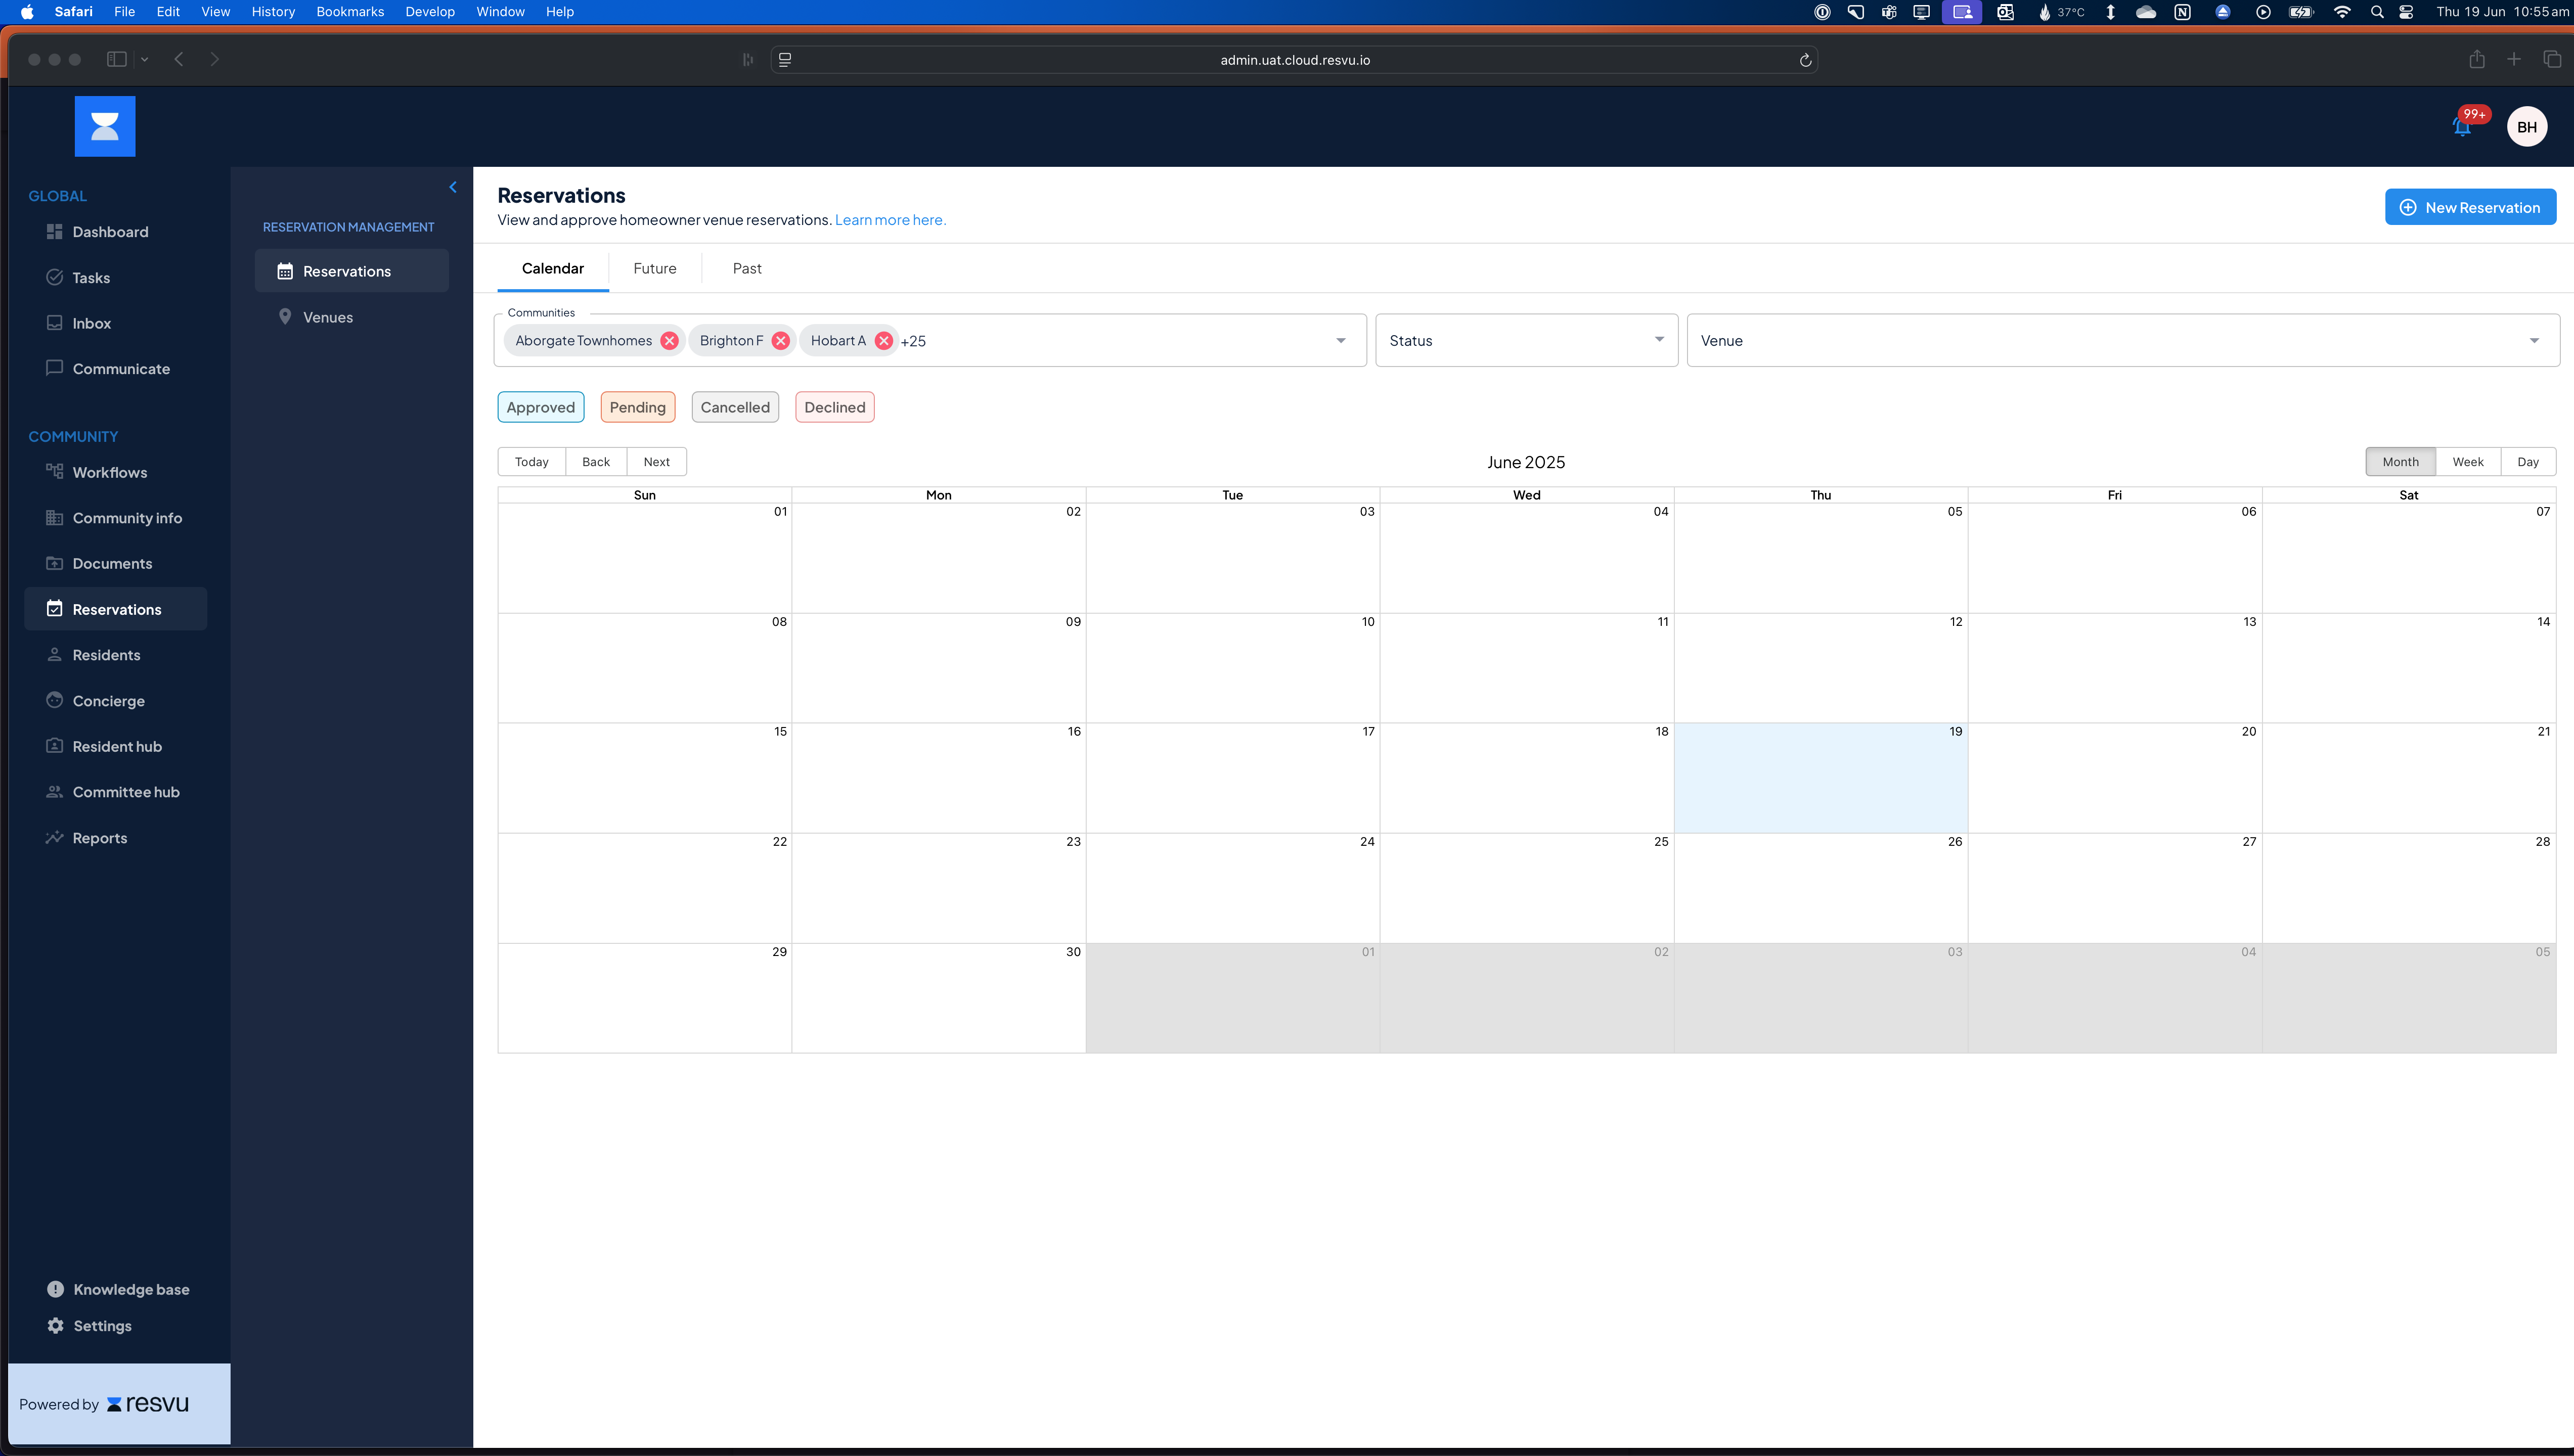Collapse the Reservation Management side panel
This screenshot has width=2574, height=1456.
[453, 187]
